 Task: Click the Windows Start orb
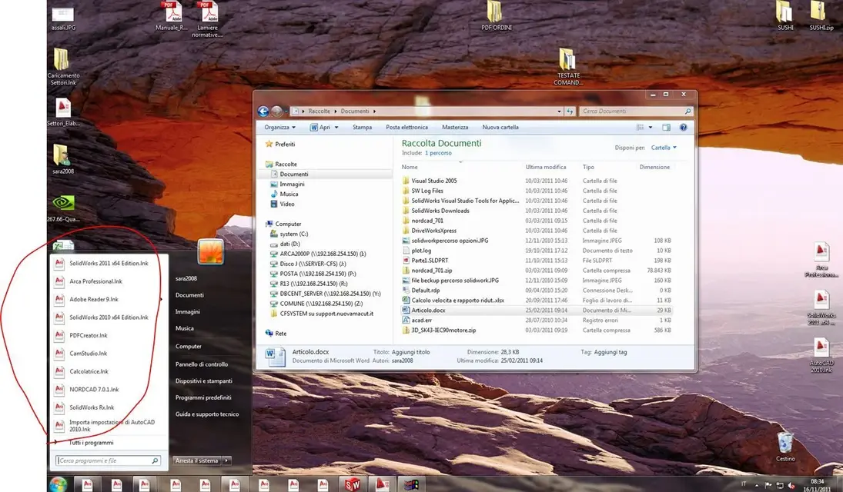coord(58,484)
